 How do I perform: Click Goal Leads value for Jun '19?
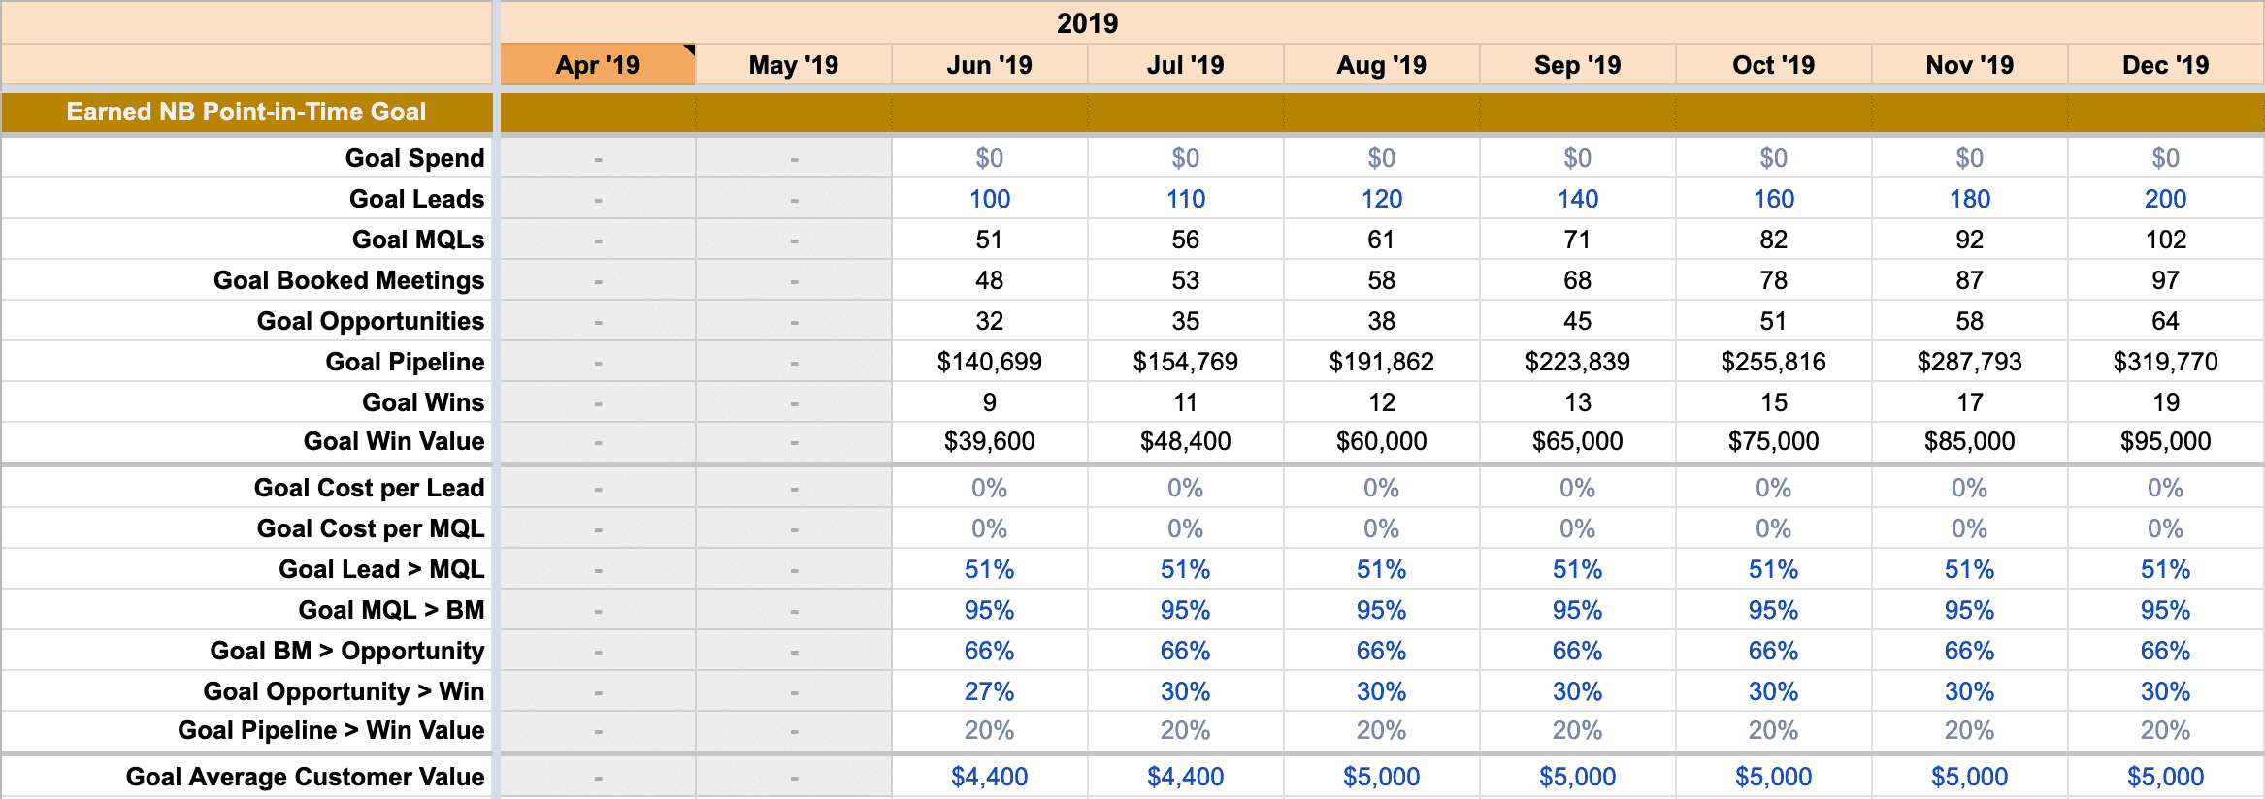[x=989, y=199]
